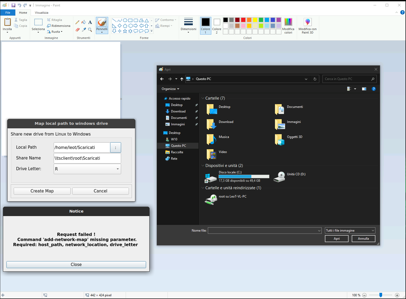Toggle the preview pane in the Apri dialog
The image size is (406, 299).
[364, 89]
